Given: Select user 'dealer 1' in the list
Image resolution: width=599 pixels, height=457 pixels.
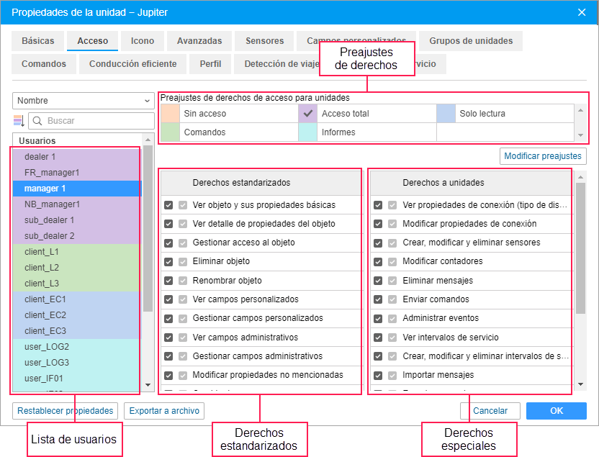Looking at the screenshot, I should click(x=77, y=157).
